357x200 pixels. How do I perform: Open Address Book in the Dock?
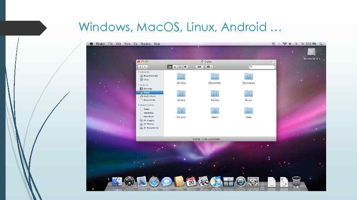(x=179, y=181)
